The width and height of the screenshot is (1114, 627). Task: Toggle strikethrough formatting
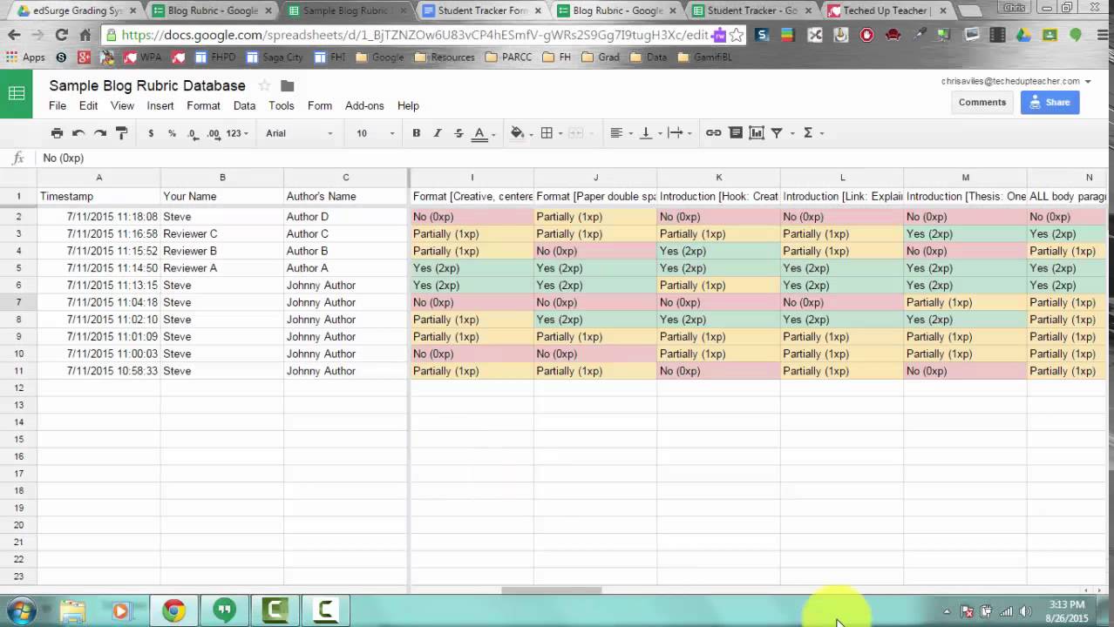[459, 133]
